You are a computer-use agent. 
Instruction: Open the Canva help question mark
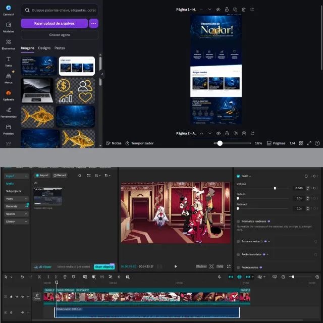(x=317, y=143)
